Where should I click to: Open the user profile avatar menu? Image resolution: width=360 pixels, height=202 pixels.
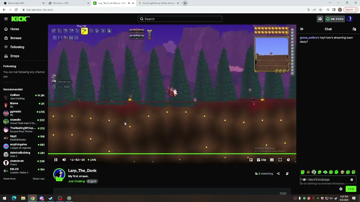pos(349,19)
